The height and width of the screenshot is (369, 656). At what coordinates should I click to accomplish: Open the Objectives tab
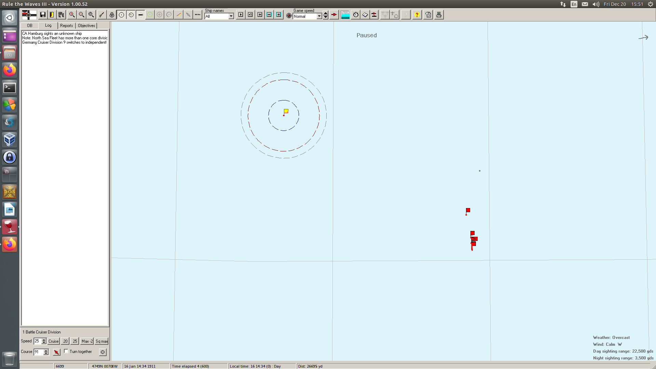[x=86, y=26]
